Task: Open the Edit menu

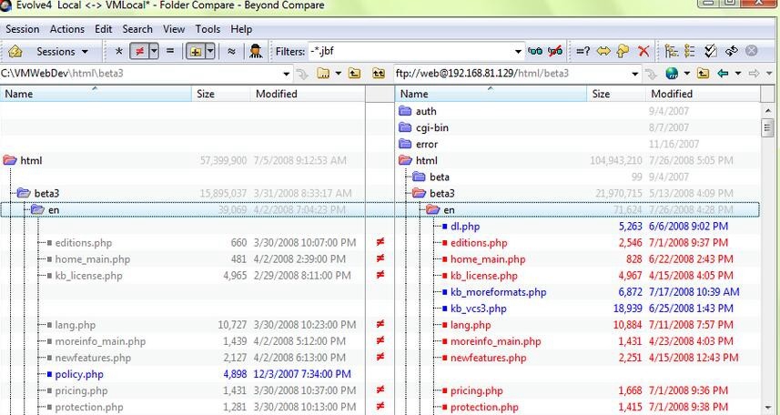Action: point(104,29)
